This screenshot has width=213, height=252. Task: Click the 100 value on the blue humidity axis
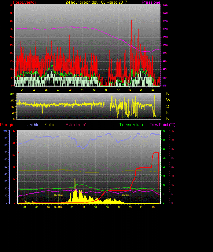coord(5,131)
